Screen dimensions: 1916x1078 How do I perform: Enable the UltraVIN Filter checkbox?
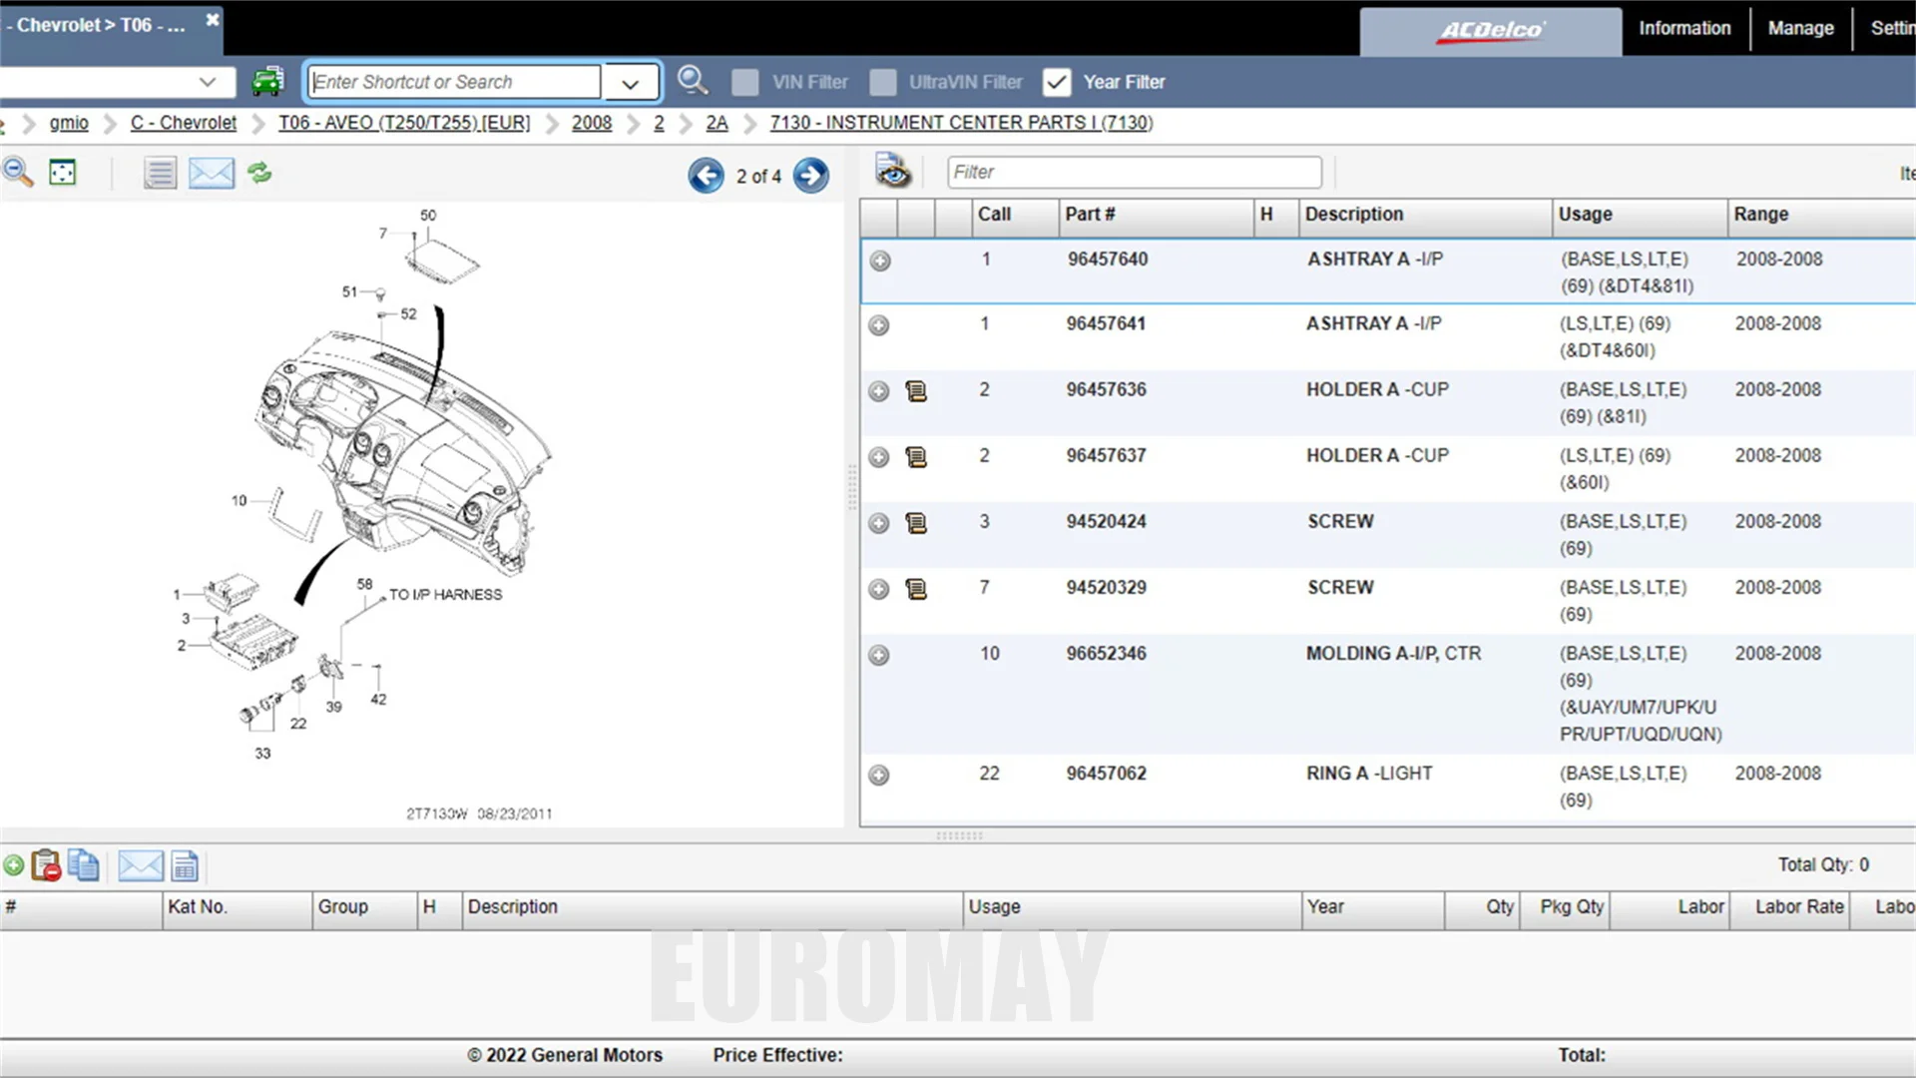coord(883,82)
